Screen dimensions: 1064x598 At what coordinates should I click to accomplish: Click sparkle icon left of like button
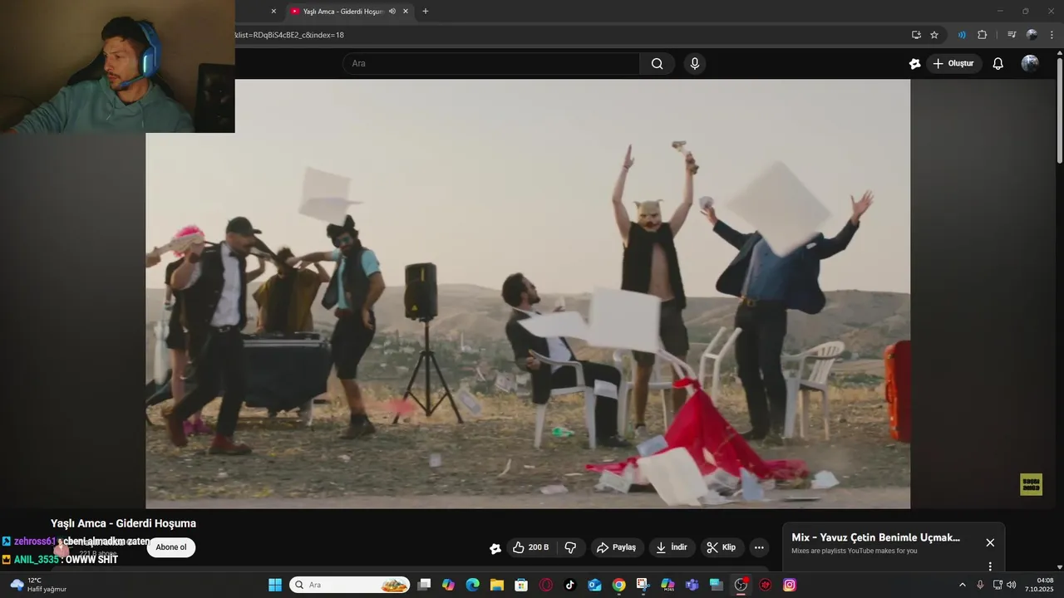tap(495, 548)
